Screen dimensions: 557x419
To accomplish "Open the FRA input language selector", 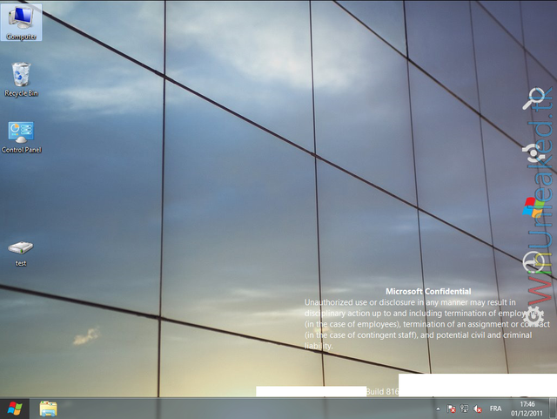I will point(496,409).
